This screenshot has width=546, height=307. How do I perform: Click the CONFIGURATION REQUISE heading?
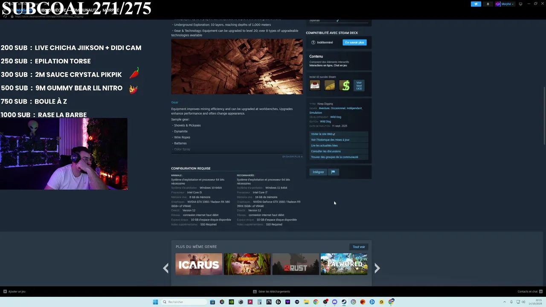click(191, 168)
